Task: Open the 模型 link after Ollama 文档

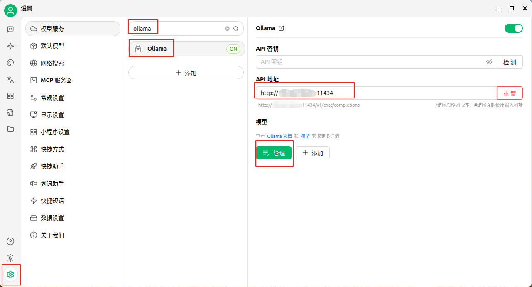Action: (305, 136)
